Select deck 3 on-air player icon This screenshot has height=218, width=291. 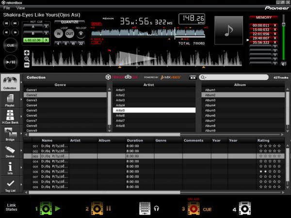[x=194, y=208]
